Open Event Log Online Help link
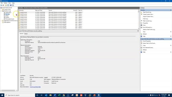 click(35, 87)
